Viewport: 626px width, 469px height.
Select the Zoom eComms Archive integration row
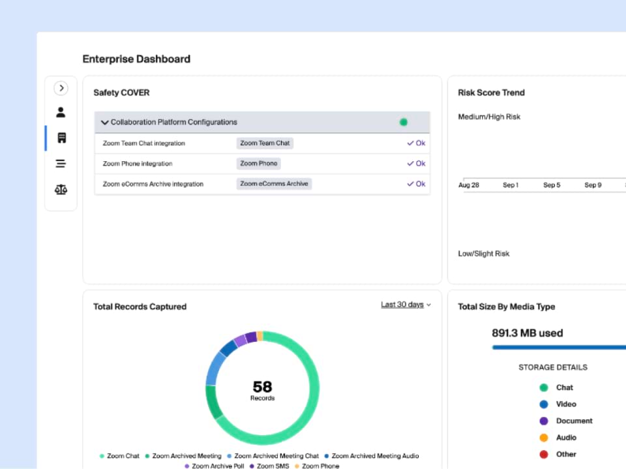pyautogui.click(x=153, y=184)
